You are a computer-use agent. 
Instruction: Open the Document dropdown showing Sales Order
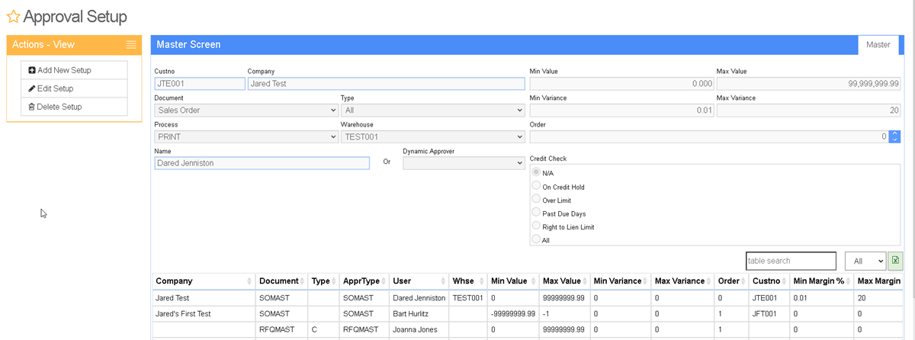pos(246,111)
